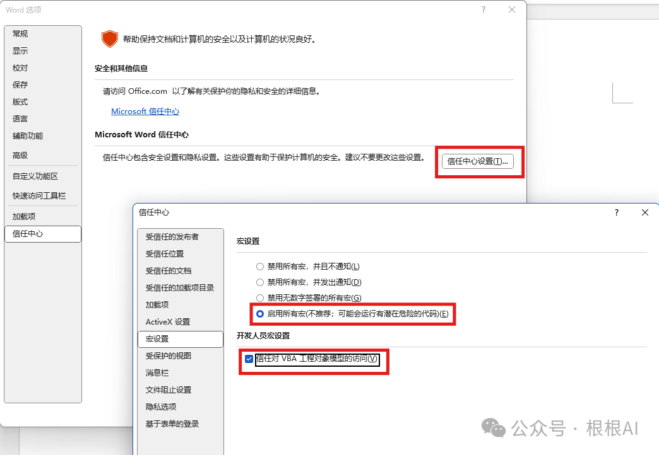659x455 pixels.
Task: Click the Word Options dialog help icon
Action: (x=483, y=9)
